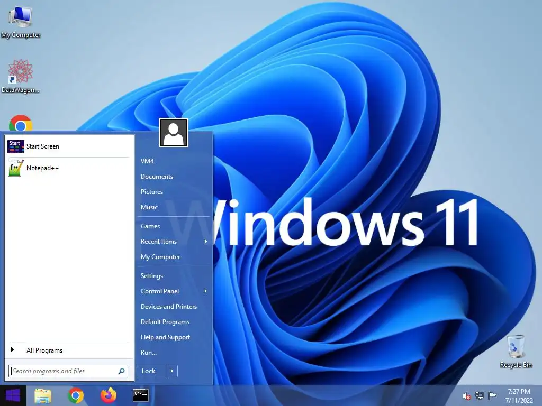
Task: Expand the Control Panel submenu arrow
Action: pos(206,291)
